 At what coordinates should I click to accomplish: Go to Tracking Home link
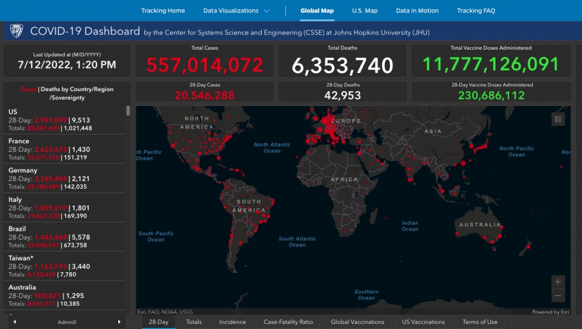[x=163, y=11]
